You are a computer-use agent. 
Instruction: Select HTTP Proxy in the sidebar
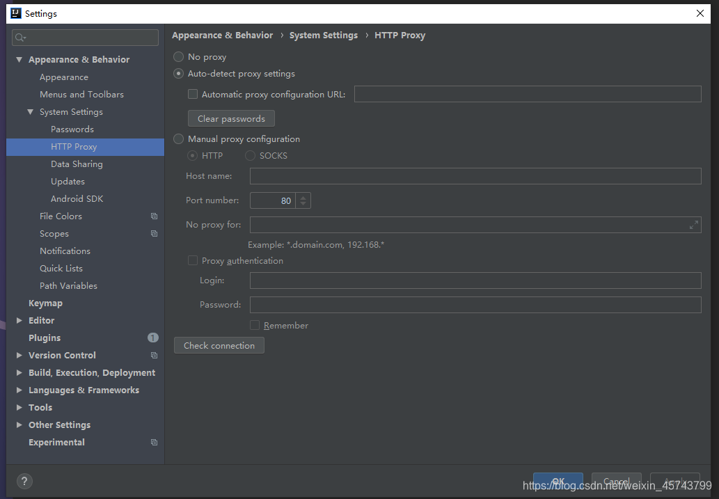pyautogui.click(x=86, y=148)
